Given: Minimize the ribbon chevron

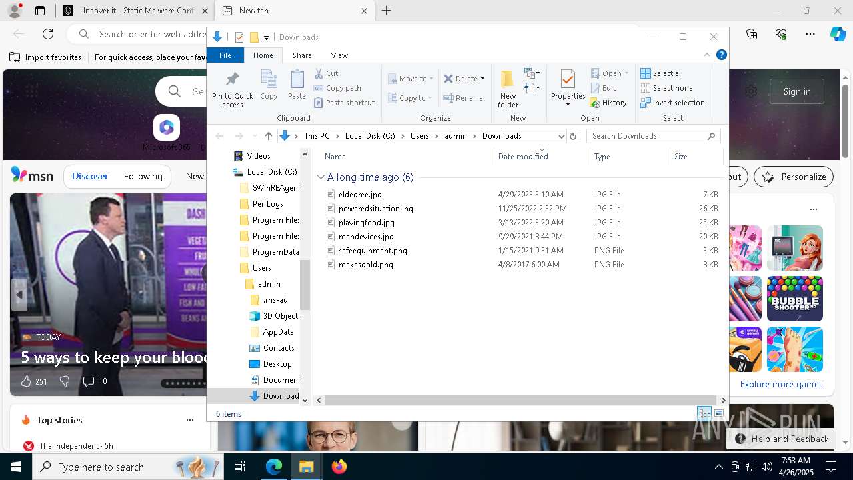Looking at the screenshot, I should pyautogui.click(x=707, y=55).
